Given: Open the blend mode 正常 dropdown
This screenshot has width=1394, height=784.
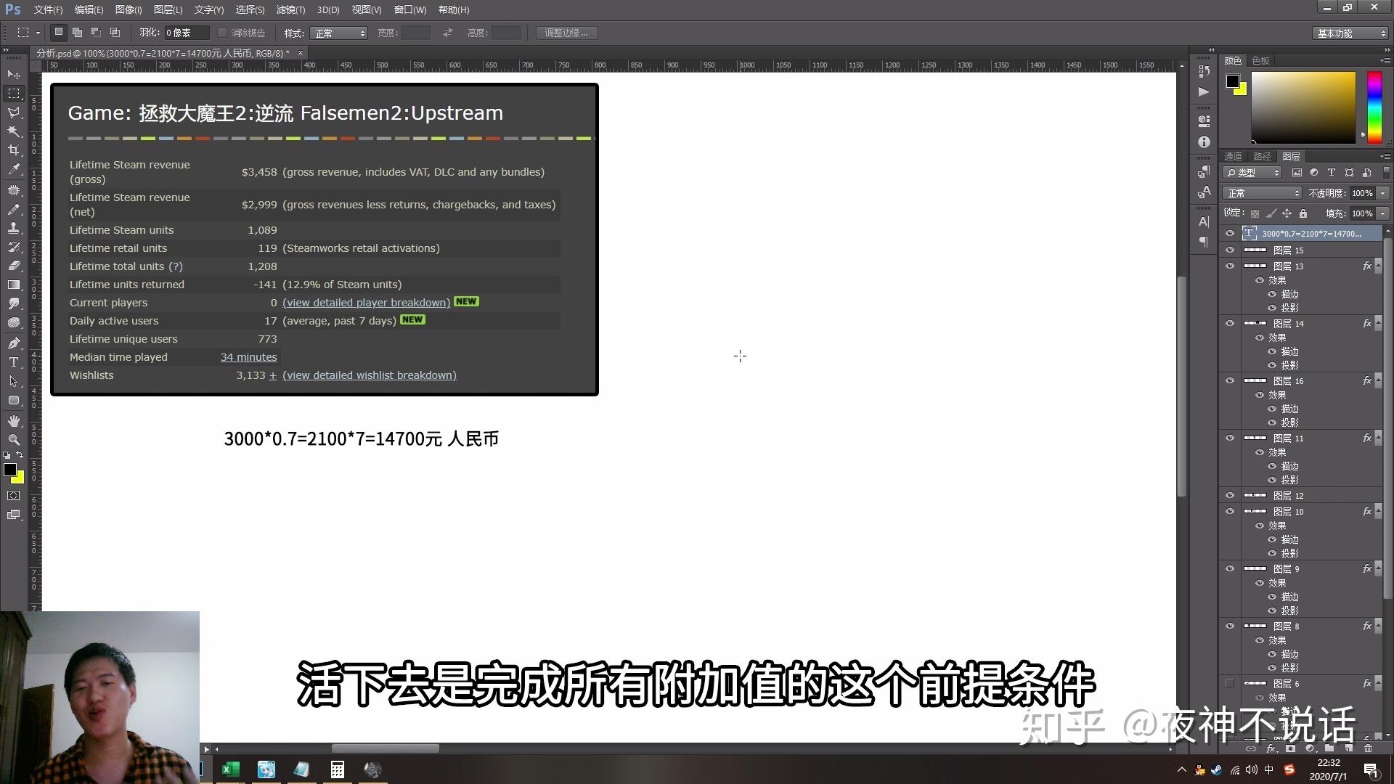Looking at the screenshot, I should point(1263,193).
